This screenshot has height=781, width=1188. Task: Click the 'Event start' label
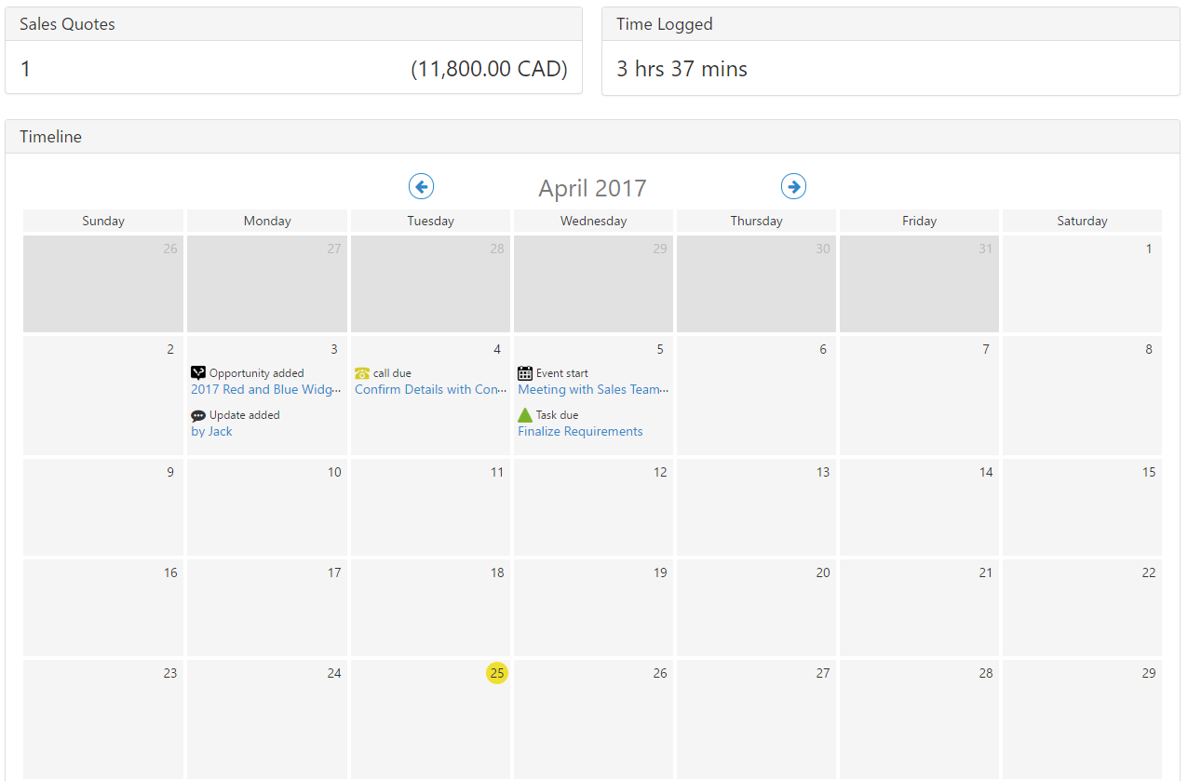(x=562, y=373)
